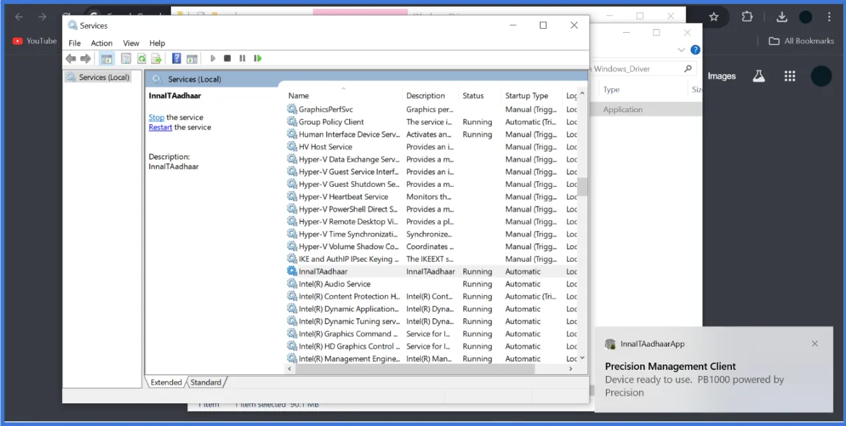The width and height of the screenshot is (846, 426).
Task: Open Chrome's three-dot menu
Action: coord(831,17)
